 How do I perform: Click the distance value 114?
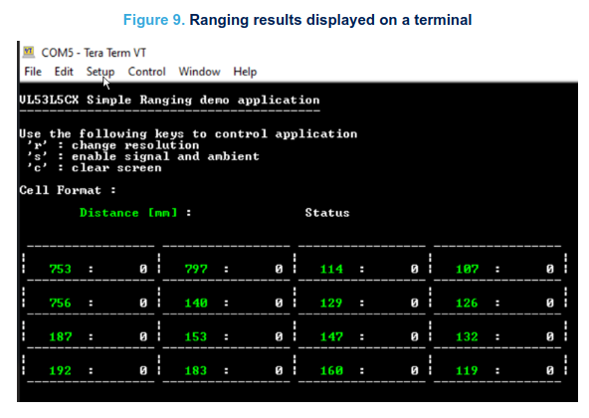(x=331, y=269)
